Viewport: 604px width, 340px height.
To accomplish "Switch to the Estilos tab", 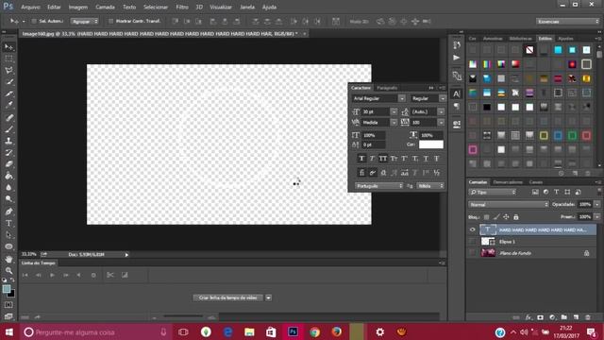I will [x=545, y=39].
